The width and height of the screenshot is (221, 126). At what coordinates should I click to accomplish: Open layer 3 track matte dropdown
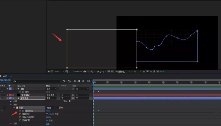tap(65, 98)
